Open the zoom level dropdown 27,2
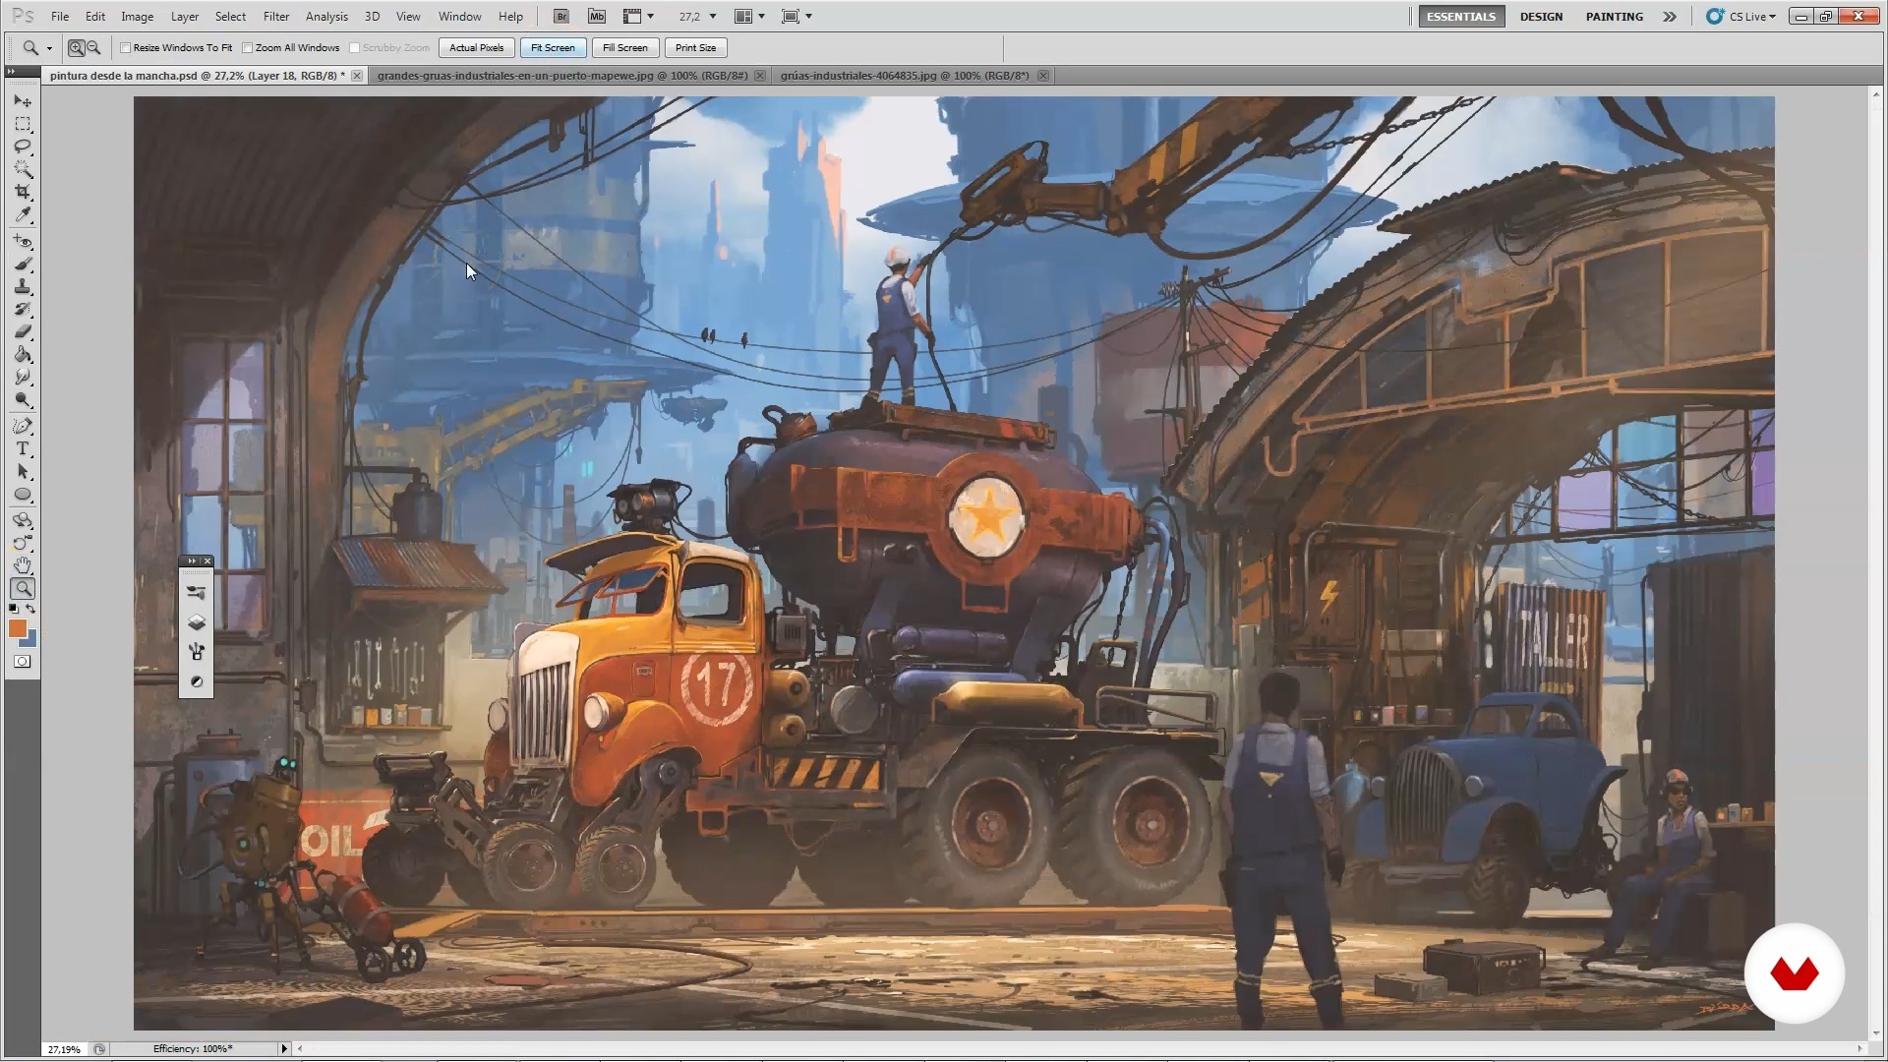Image resolution: width=1888 pixels, height=1062 pixels. tap(713, 17)
